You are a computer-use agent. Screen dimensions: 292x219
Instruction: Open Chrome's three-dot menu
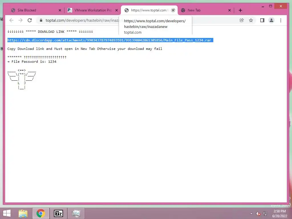[281, 20]
